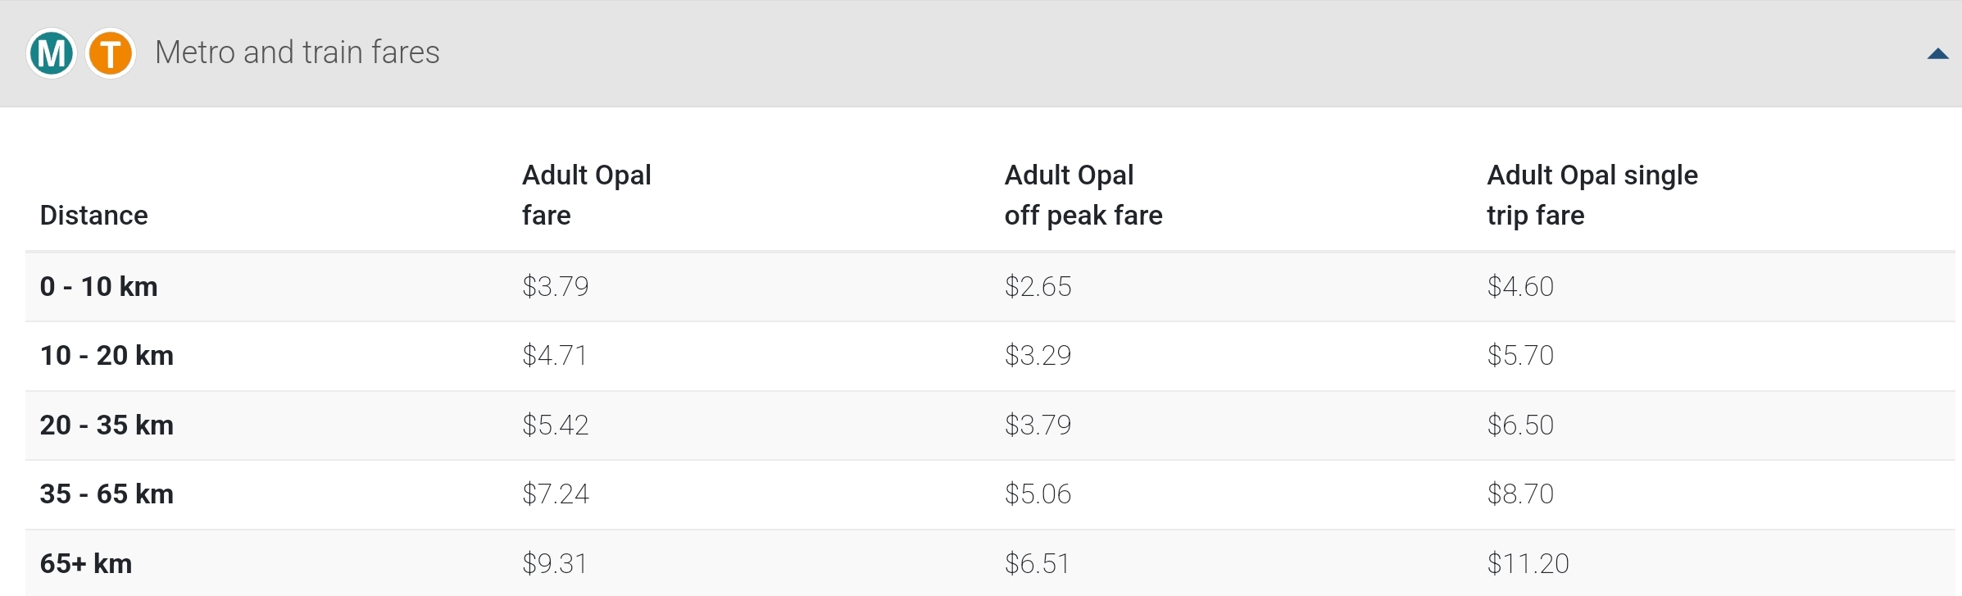Click the $9.31 Adult Opal fare value
The image size is (1962, 596).
pos(555,563)
